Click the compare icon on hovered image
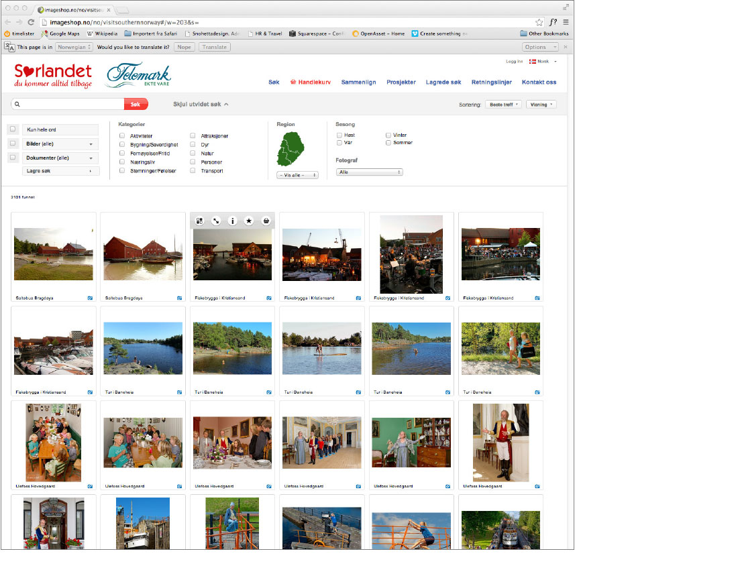The width and height of the screenshot is (738, 578). 199,221
